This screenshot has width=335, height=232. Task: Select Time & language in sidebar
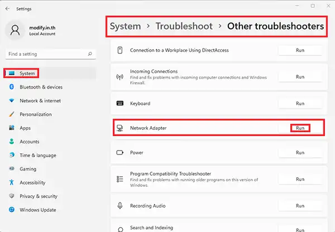[38, 156]
